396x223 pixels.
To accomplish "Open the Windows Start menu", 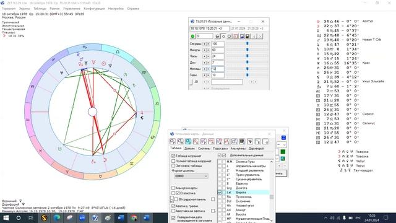I will click(x=6, y=217).
